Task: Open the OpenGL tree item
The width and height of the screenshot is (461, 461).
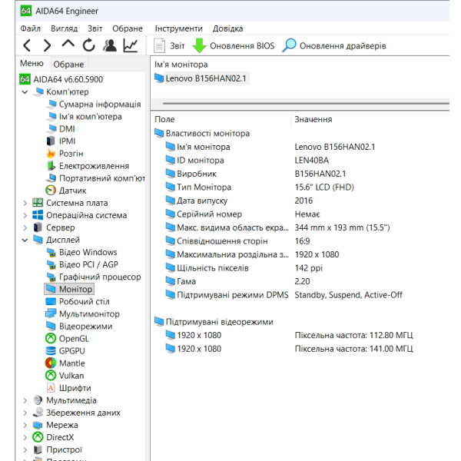Action: coord(67,339)
